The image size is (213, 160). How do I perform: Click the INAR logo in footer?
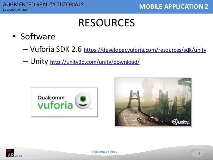point(10,153)
